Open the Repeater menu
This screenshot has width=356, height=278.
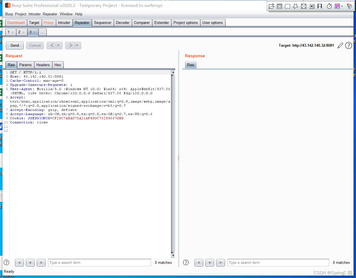pyautogui.click(x=50, y=14)
